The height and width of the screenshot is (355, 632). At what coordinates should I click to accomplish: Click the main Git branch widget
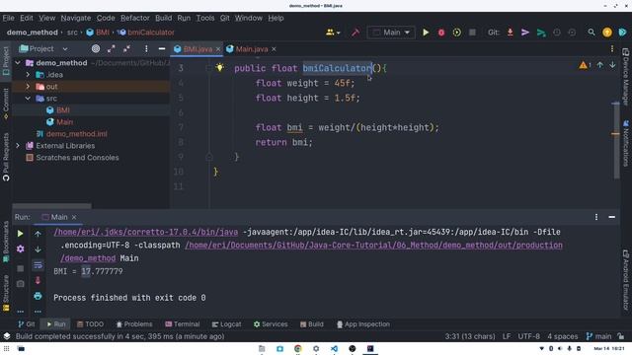[x=599, y=336]
